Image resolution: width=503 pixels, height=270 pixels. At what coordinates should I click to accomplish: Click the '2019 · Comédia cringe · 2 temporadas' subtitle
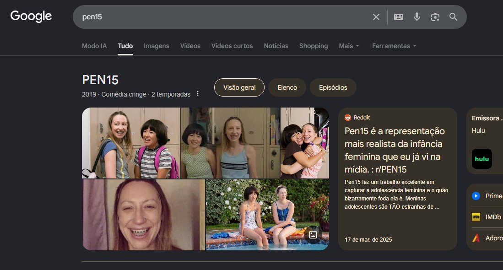pos(136,94)
